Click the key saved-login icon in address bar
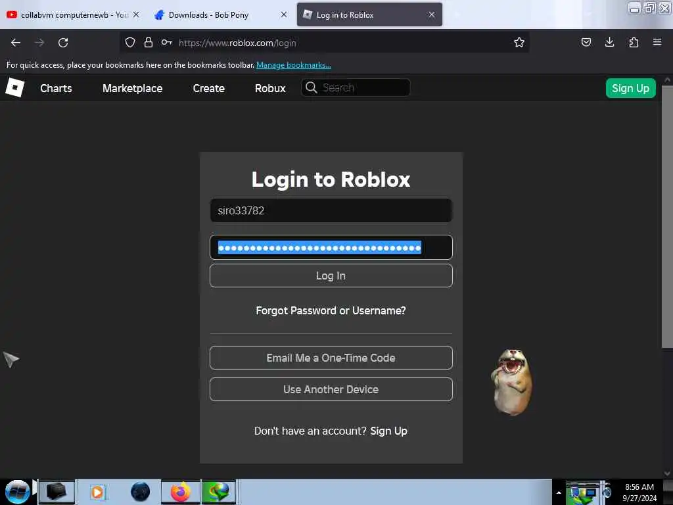The height and width of the screenshot is (505, 673). [x=167, y=43]
